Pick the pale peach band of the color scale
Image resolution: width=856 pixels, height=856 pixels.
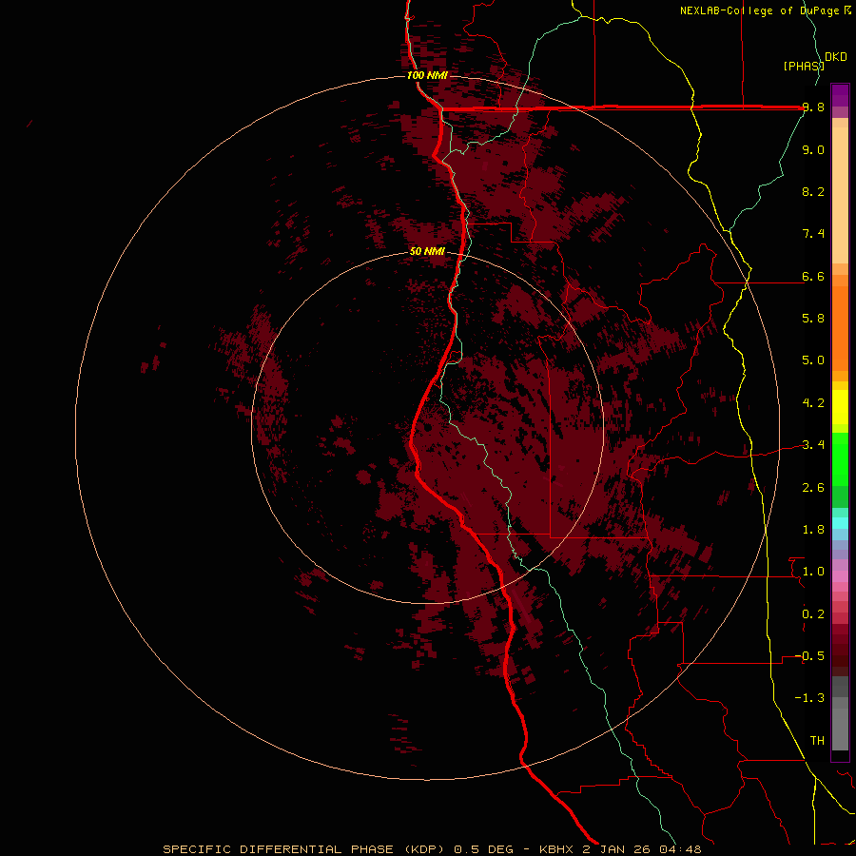840,195
